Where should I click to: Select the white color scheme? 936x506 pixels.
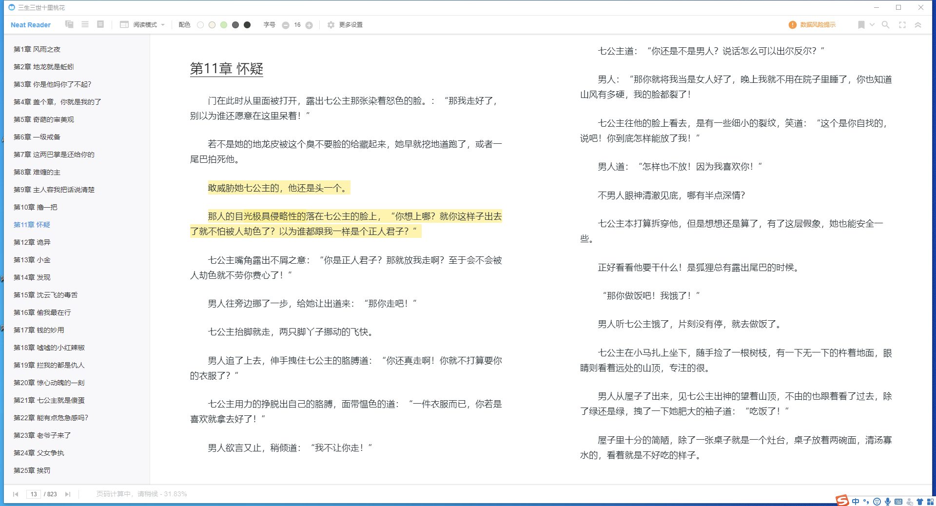tap(200, 25)
